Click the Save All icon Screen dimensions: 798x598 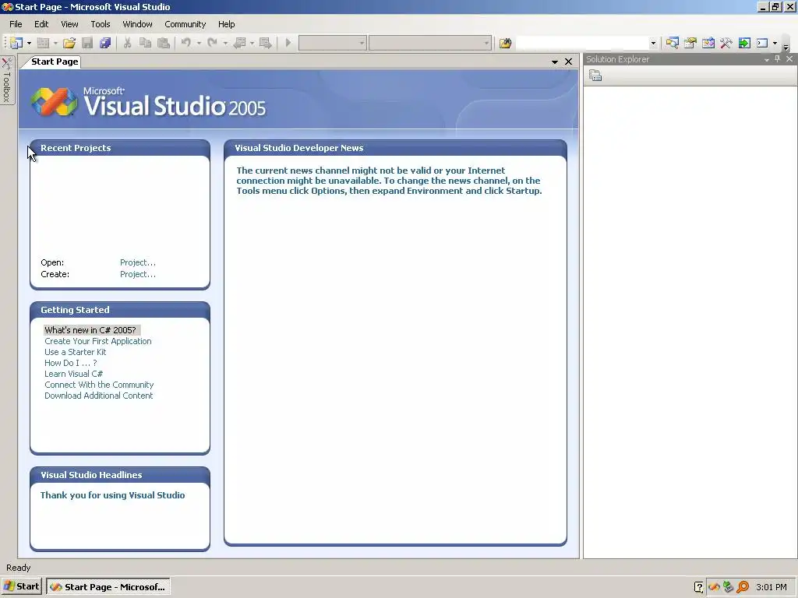(x=105, y=44)
